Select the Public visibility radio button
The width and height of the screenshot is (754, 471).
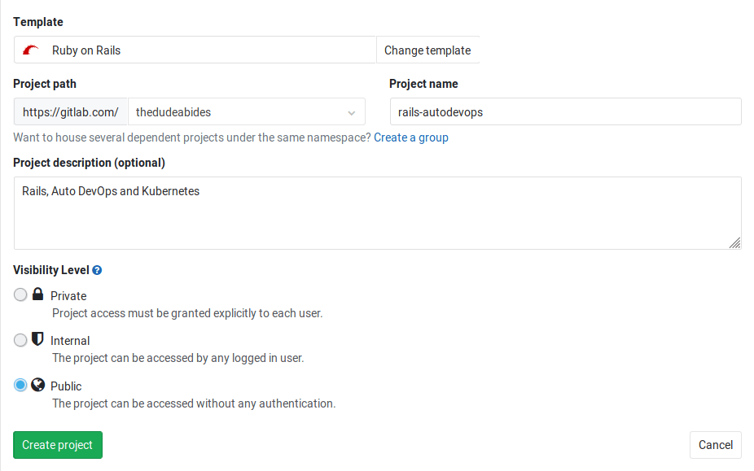tap(20, 384)
